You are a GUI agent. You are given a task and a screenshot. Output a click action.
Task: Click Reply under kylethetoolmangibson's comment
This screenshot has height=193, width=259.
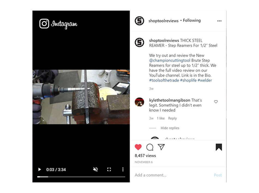173,118
